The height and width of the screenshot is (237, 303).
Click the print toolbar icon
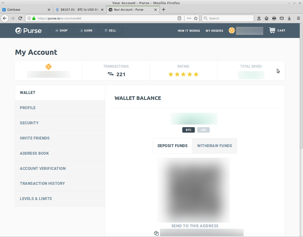coord(274,19)
